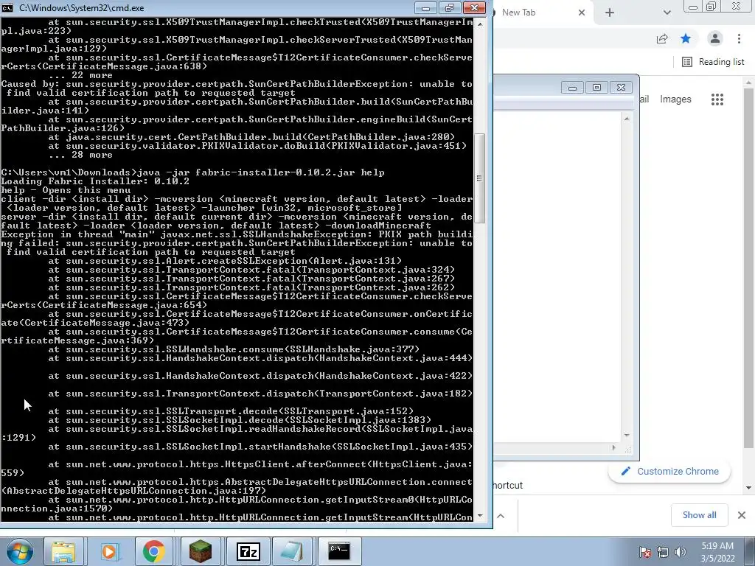The width and height of the screenshot is (755, 566).
Task: Click Show all downloads button
Action: [x=699, y=515]
